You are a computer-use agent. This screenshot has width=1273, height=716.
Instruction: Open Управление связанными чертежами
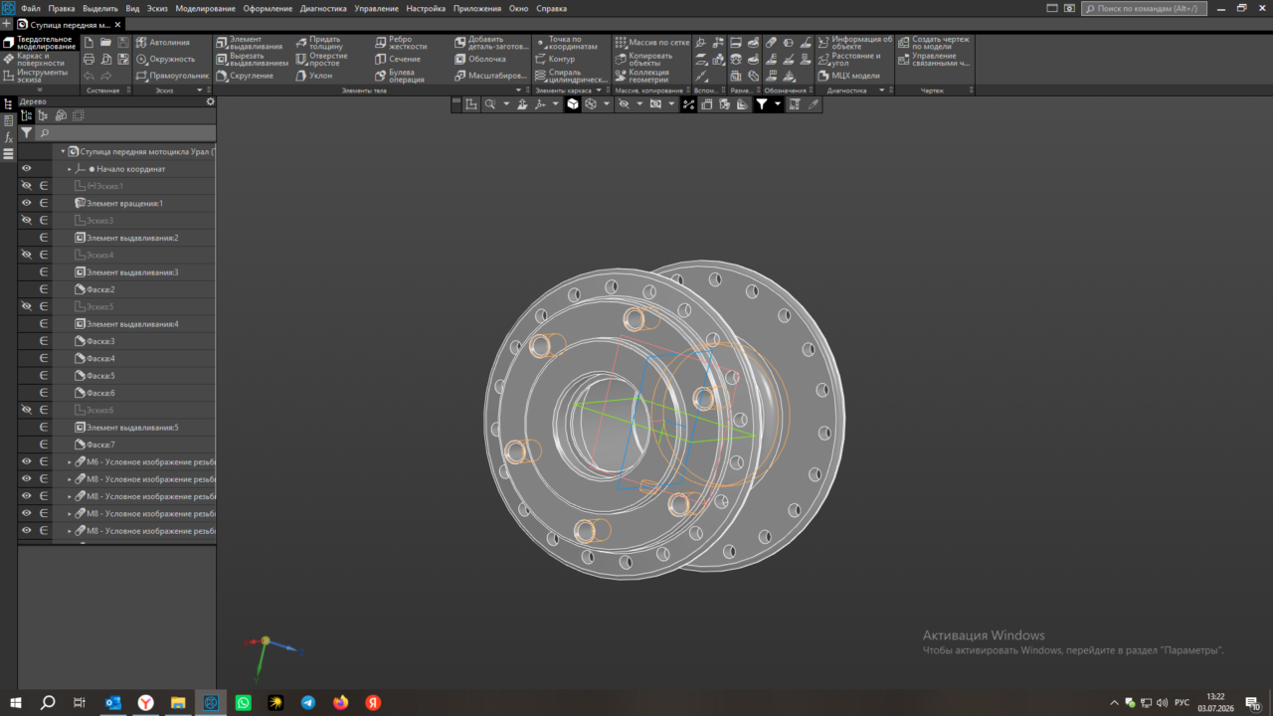(934, 60)
